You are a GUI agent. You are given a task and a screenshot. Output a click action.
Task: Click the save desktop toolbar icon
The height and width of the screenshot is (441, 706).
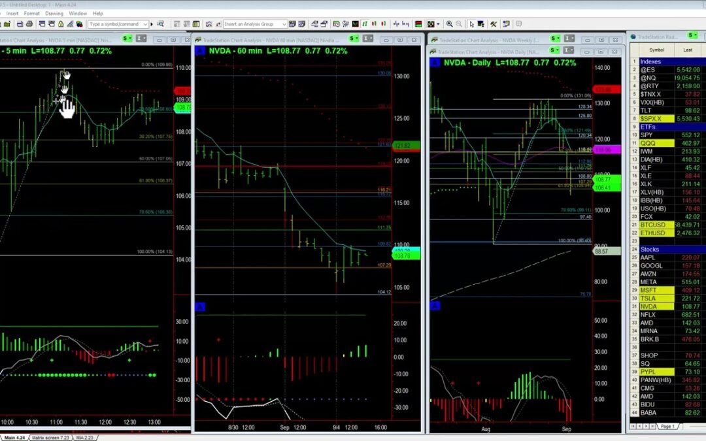click(x=20, y=24)
